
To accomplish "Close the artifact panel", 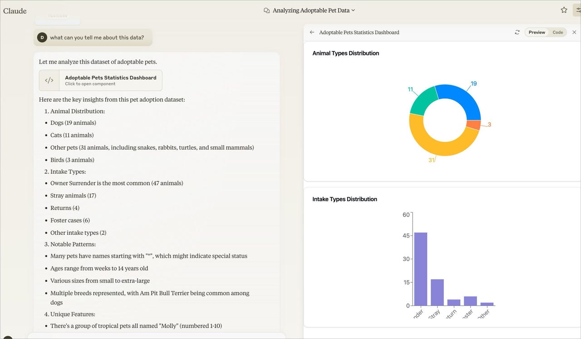I will point(574,32).
